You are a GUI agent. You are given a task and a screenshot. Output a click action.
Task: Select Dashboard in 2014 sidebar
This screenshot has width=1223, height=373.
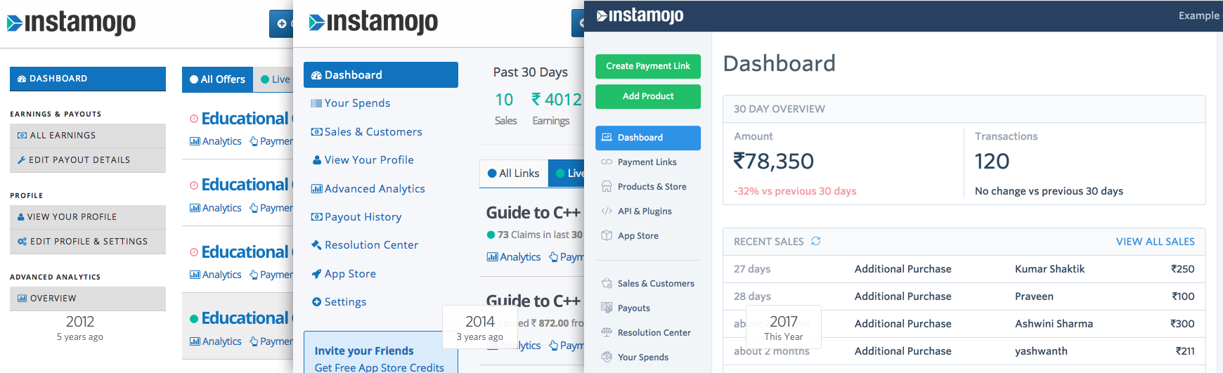381,75
